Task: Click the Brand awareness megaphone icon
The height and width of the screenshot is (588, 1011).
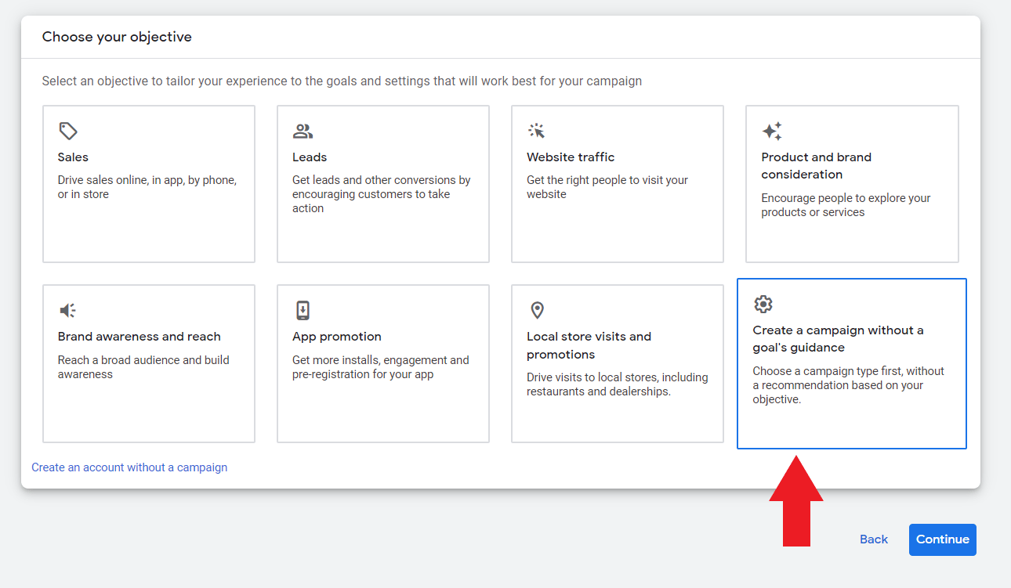Action: tap(68, 310)
